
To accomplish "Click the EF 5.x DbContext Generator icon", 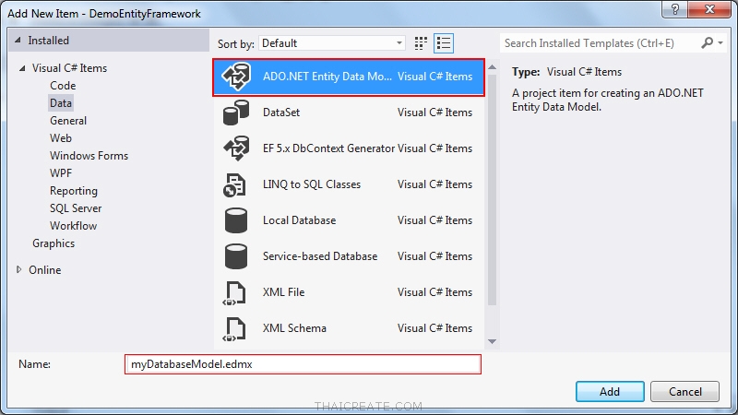I will tap(236, 148).
